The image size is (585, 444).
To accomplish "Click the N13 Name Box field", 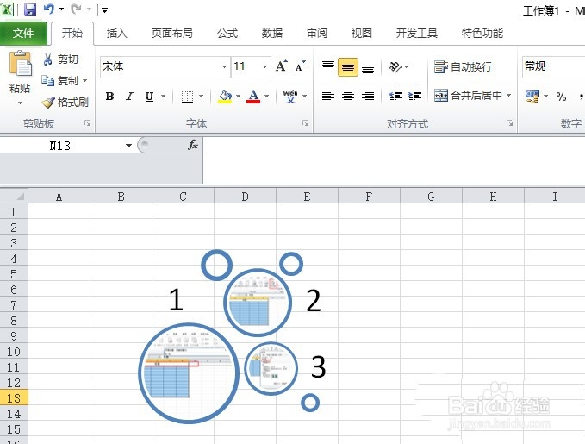I will pos(61,146).
